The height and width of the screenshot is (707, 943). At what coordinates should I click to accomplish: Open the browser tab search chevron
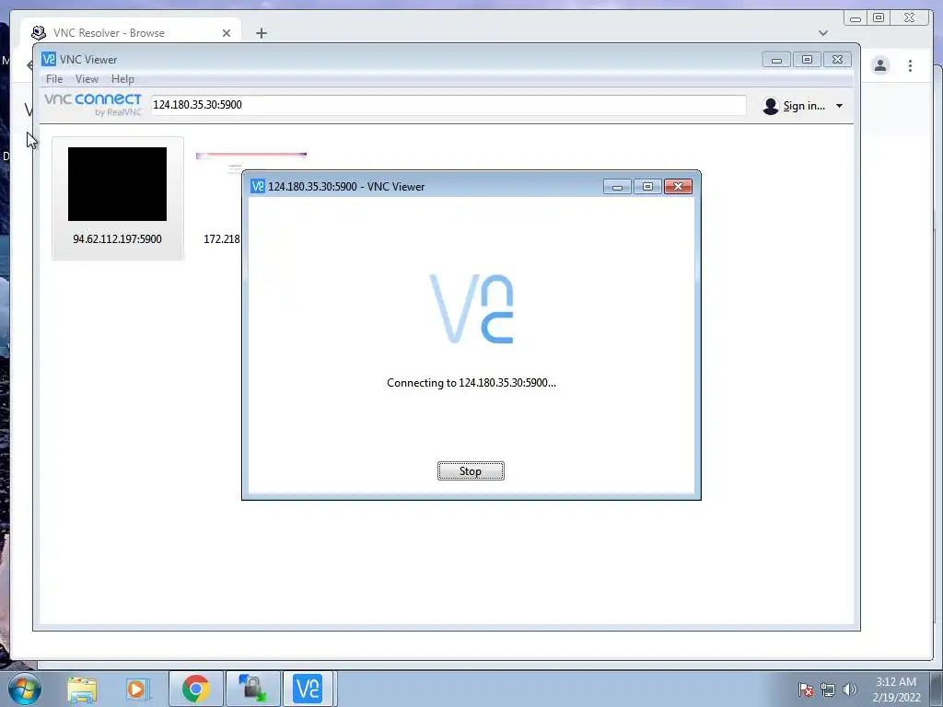click(x=822, y=33)
